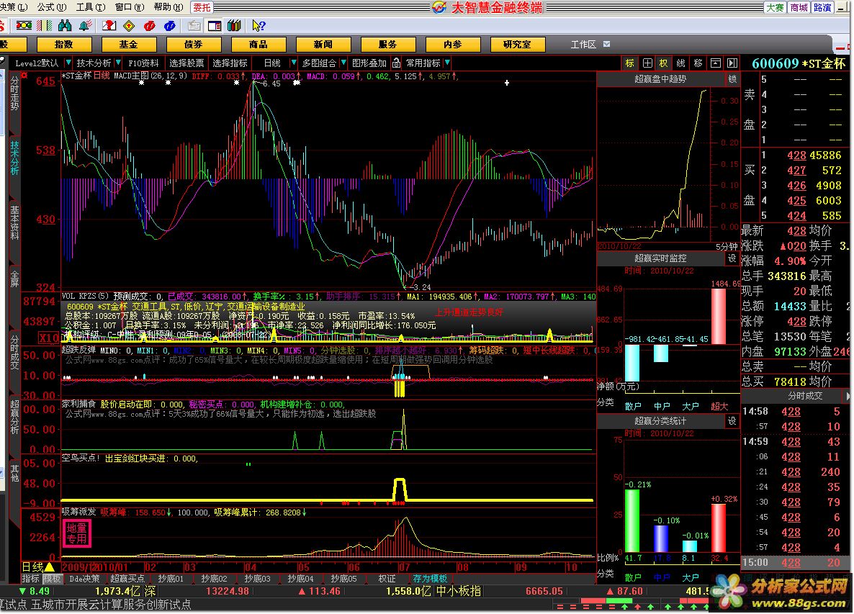Click the 内参 yellow button

coord(453,44)
